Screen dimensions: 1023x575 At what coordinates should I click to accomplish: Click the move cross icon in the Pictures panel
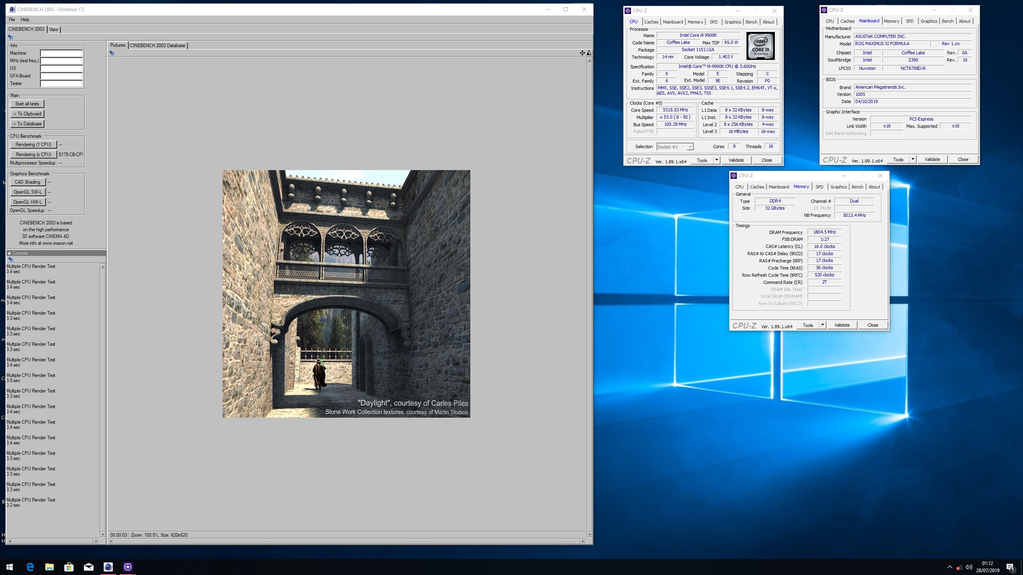point(582,53)
